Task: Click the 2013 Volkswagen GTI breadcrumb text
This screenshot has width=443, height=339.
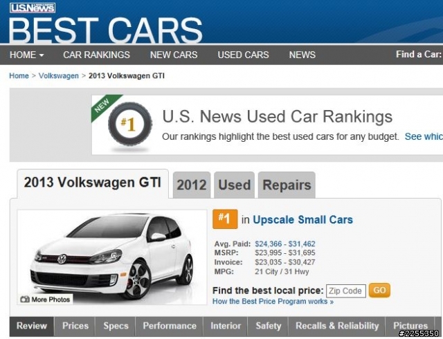Action: tap(127, 75)
